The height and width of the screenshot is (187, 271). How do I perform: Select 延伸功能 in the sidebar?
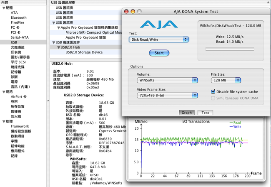(x=18, y=146)
